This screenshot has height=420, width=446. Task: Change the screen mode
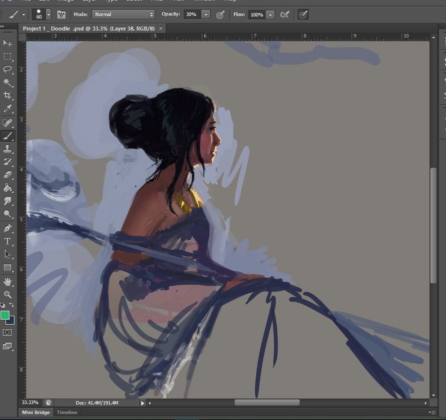[x=7, y=346]
